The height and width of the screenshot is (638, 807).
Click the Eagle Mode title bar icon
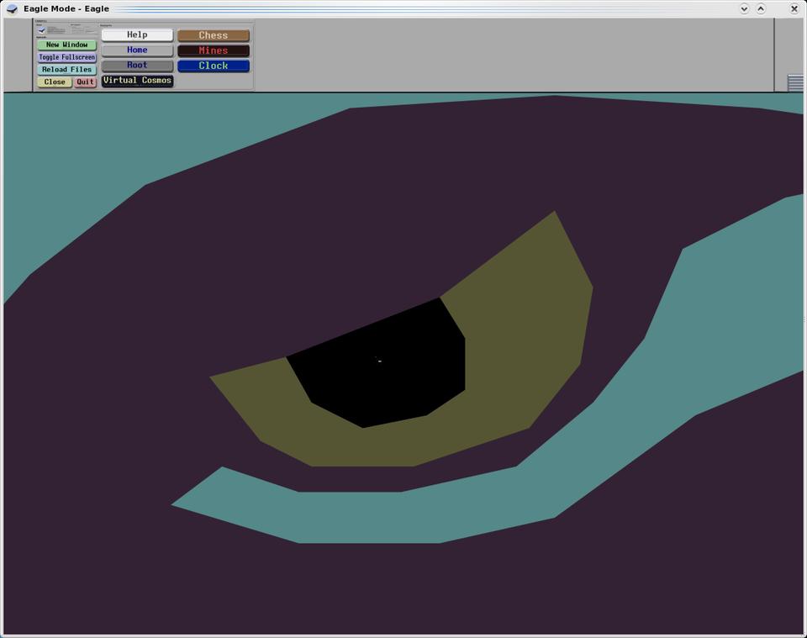click(12, 8)
